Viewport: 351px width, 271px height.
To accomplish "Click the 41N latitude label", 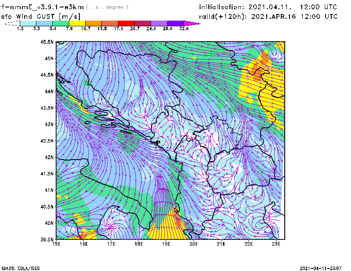I will (49, 190).
